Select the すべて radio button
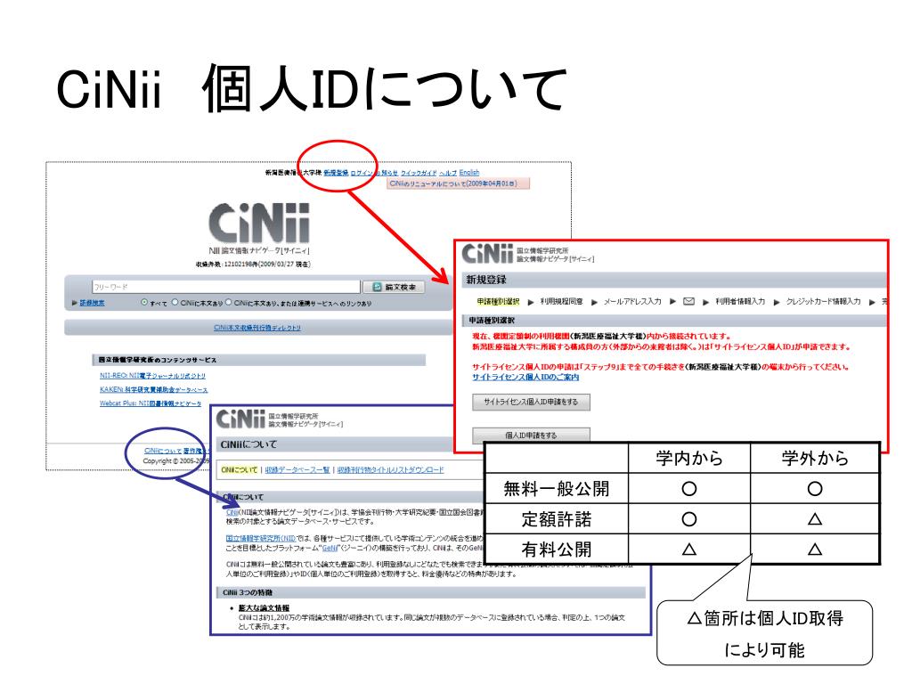The height and width of the screenshot is (684, 912). (x=144, y=303)
